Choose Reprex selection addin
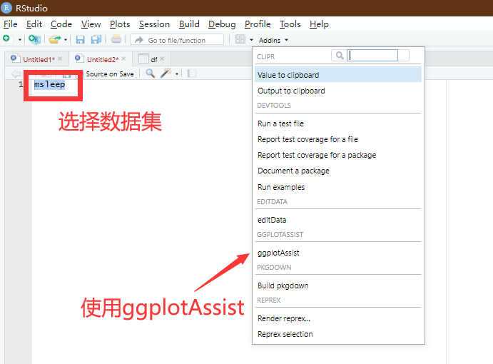 pyautogui.click(x=338, y=334)
